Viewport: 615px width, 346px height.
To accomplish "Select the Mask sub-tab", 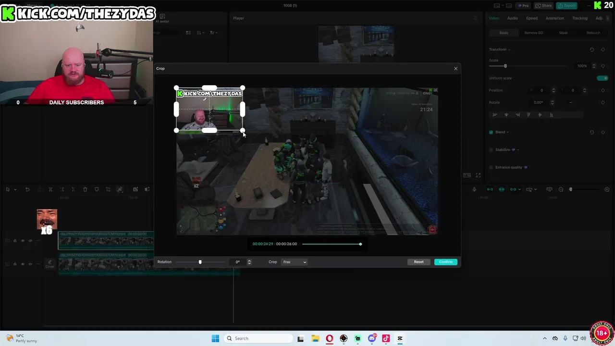I will (563, 33).
